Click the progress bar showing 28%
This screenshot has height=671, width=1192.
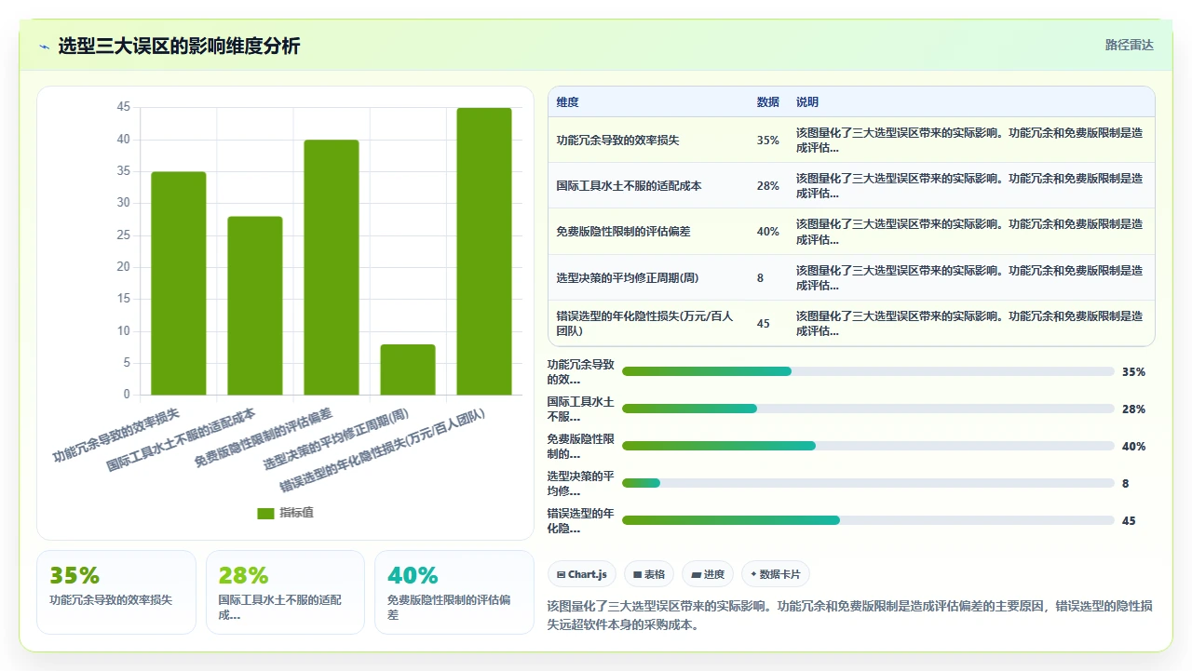pos(868,409)
